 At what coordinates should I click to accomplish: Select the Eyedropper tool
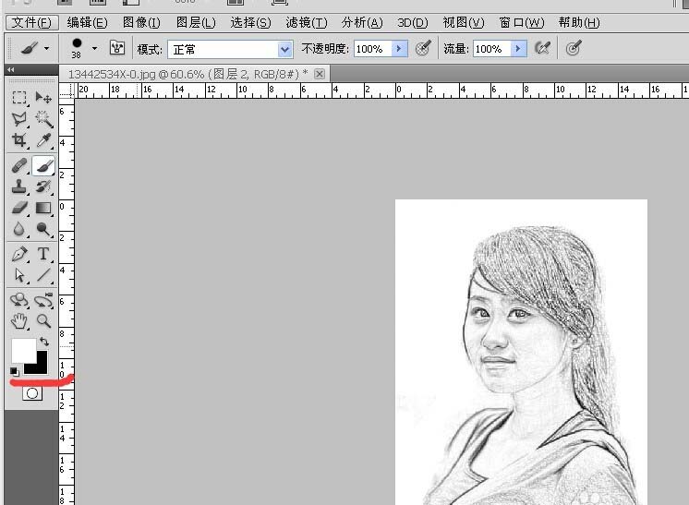click(x=43, y=140)
